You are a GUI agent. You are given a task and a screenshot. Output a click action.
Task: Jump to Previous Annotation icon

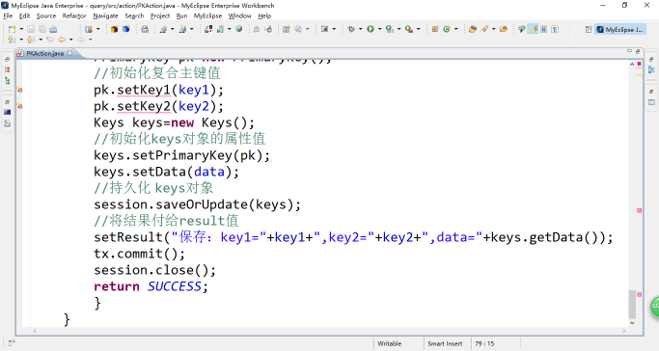(x=30, y=40)
